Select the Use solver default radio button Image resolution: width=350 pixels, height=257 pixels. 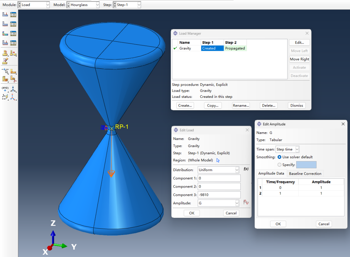coord(279,157)
